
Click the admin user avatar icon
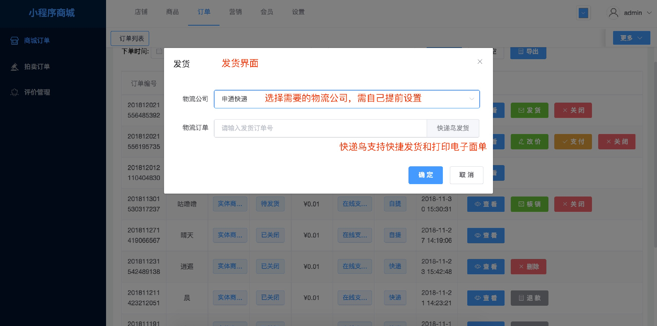tap(614, 13)
